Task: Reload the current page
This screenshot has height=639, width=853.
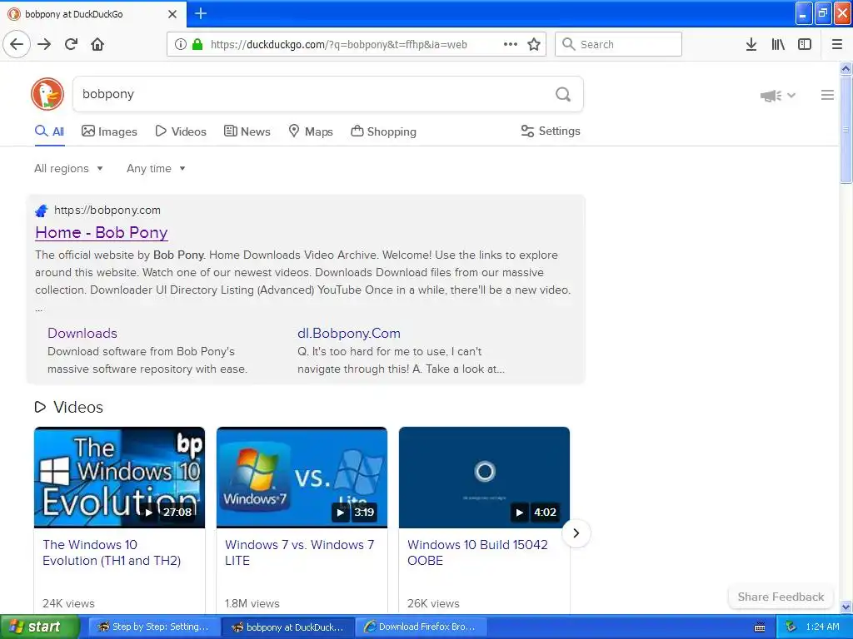Action: pyautogui.click(x=71, y=44)
